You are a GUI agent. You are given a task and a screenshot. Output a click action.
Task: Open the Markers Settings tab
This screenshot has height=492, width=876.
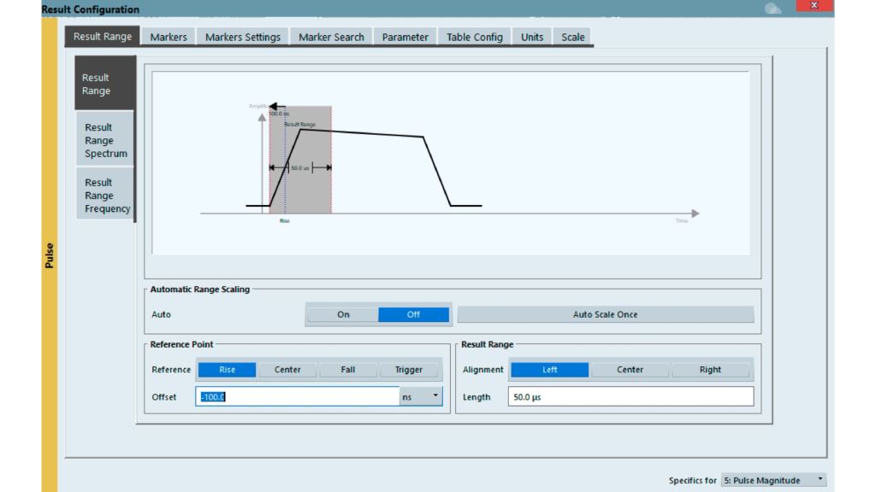[241, 37]
